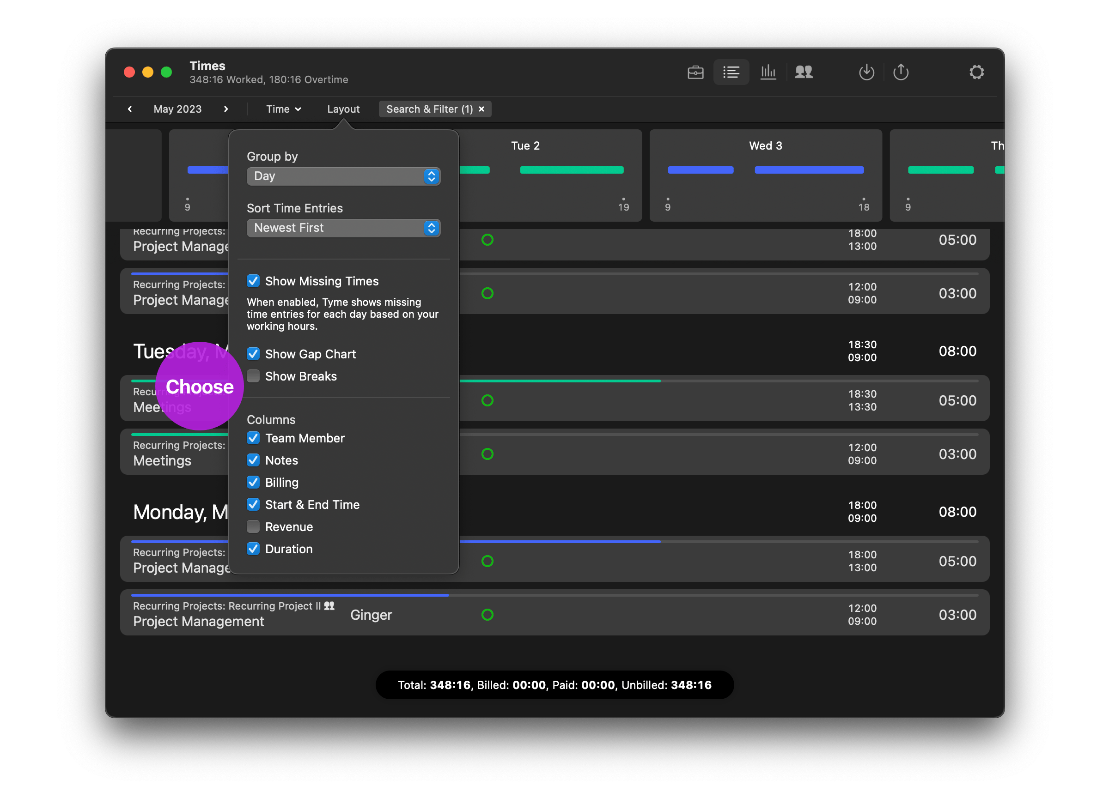Uncheck the Billing column
Image resolution: width=1109 pixels, height=786 pixels.
click(253, 483)
